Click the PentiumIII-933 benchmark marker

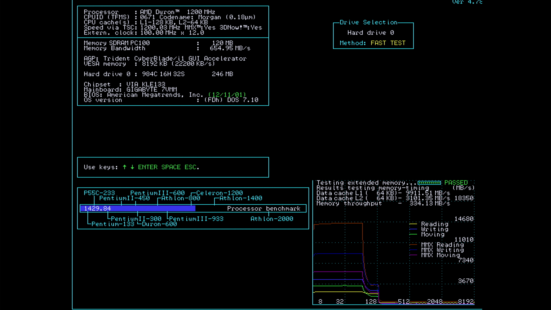click(196, 219)
